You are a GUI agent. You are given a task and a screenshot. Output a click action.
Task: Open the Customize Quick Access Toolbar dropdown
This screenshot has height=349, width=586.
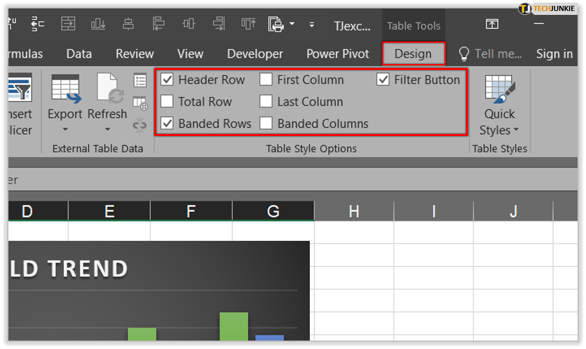pyautogui.click(x=312, y=25)
